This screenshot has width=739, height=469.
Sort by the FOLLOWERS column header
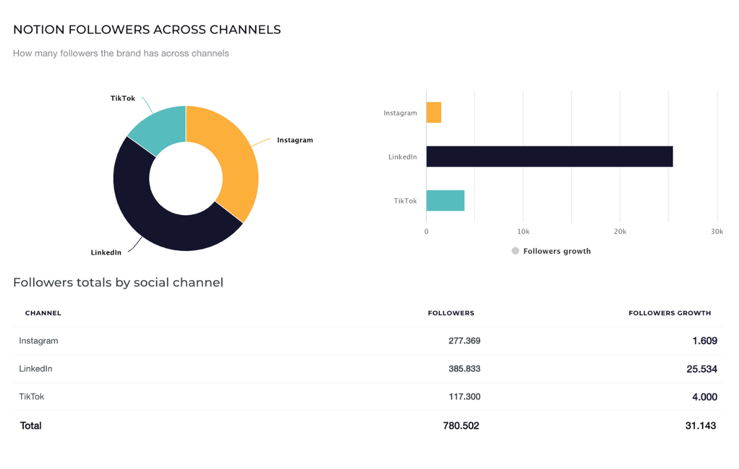[451, 313]
